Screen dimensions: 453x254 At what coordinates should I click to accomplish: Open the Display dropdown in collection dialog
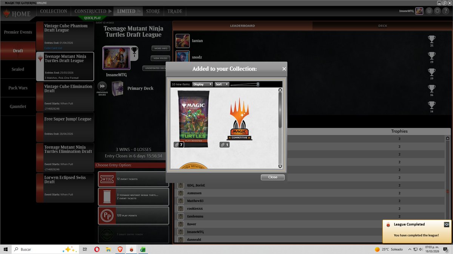(x=203, y=84)
